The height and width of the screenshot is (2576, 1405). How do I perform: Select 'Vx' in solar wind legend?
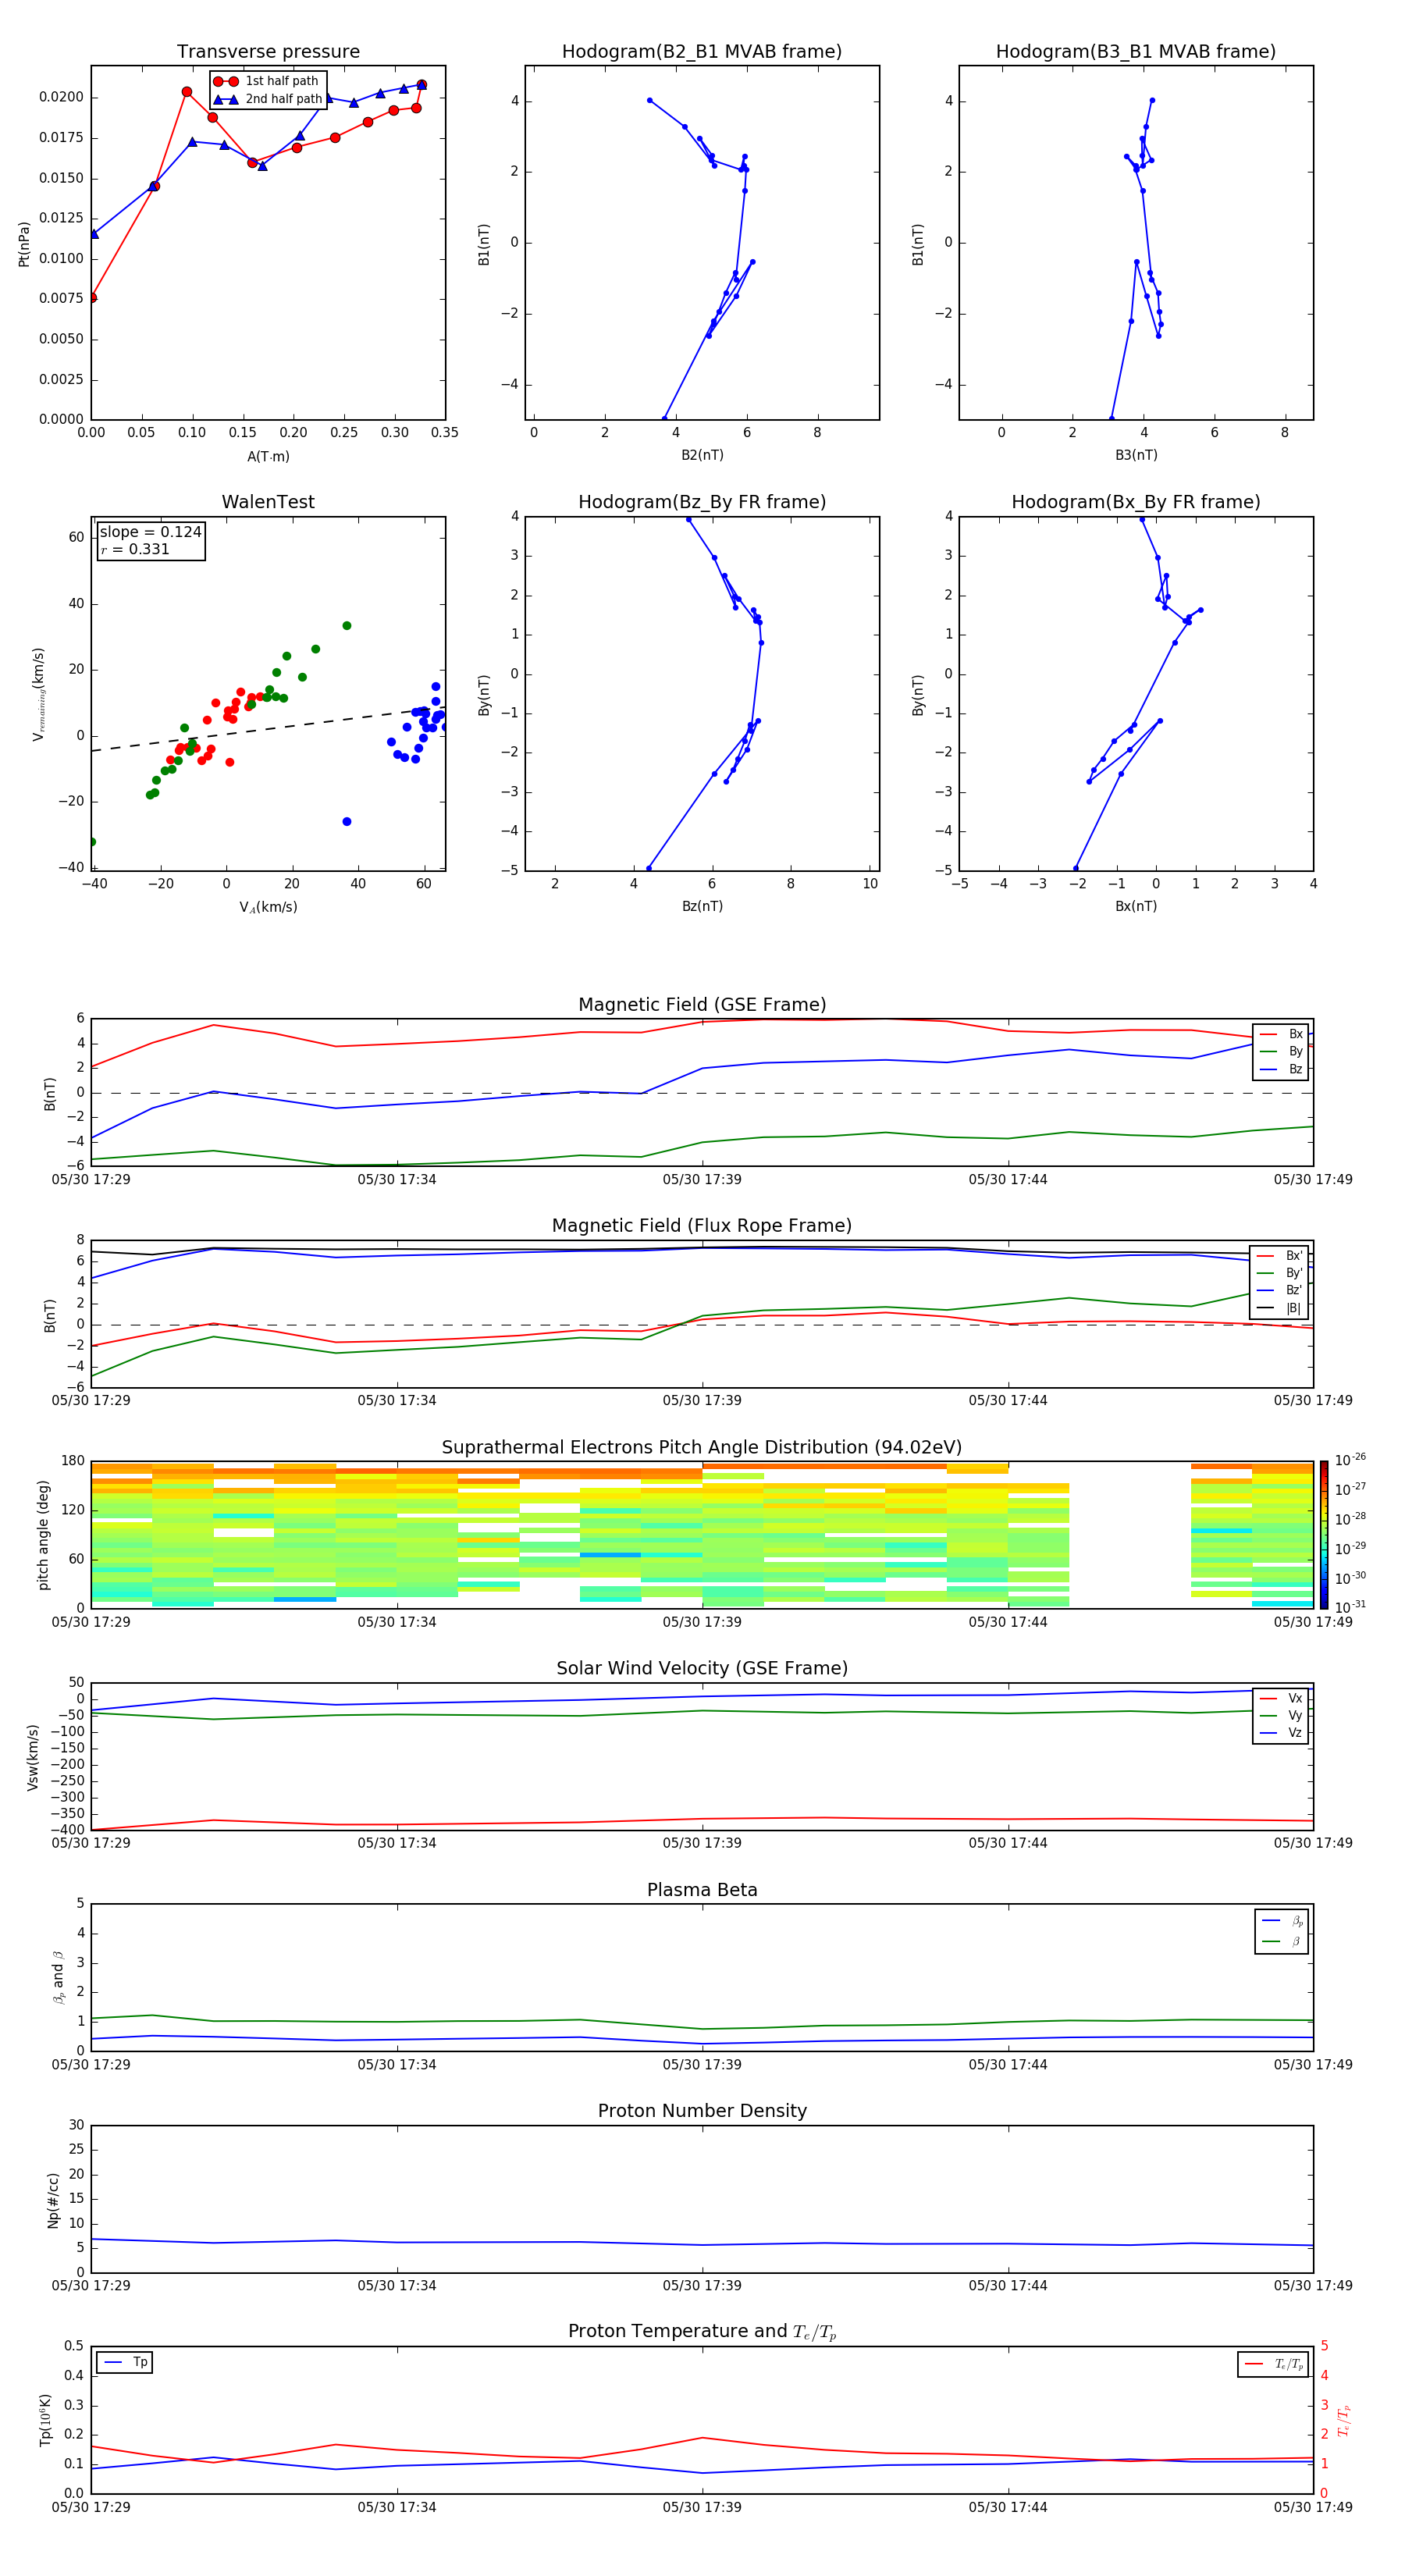(x=1281, y=1698)
